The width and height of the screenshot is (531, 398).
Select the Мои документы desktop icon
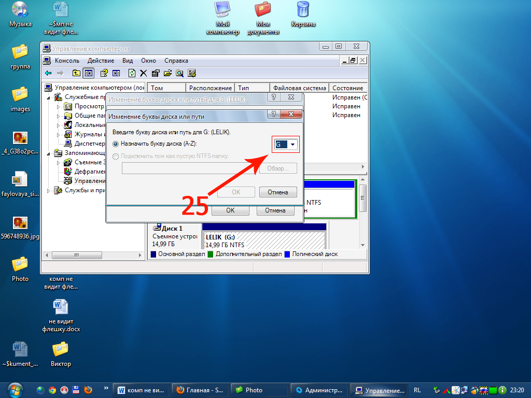pyautogui.click(x=263, y=18)
